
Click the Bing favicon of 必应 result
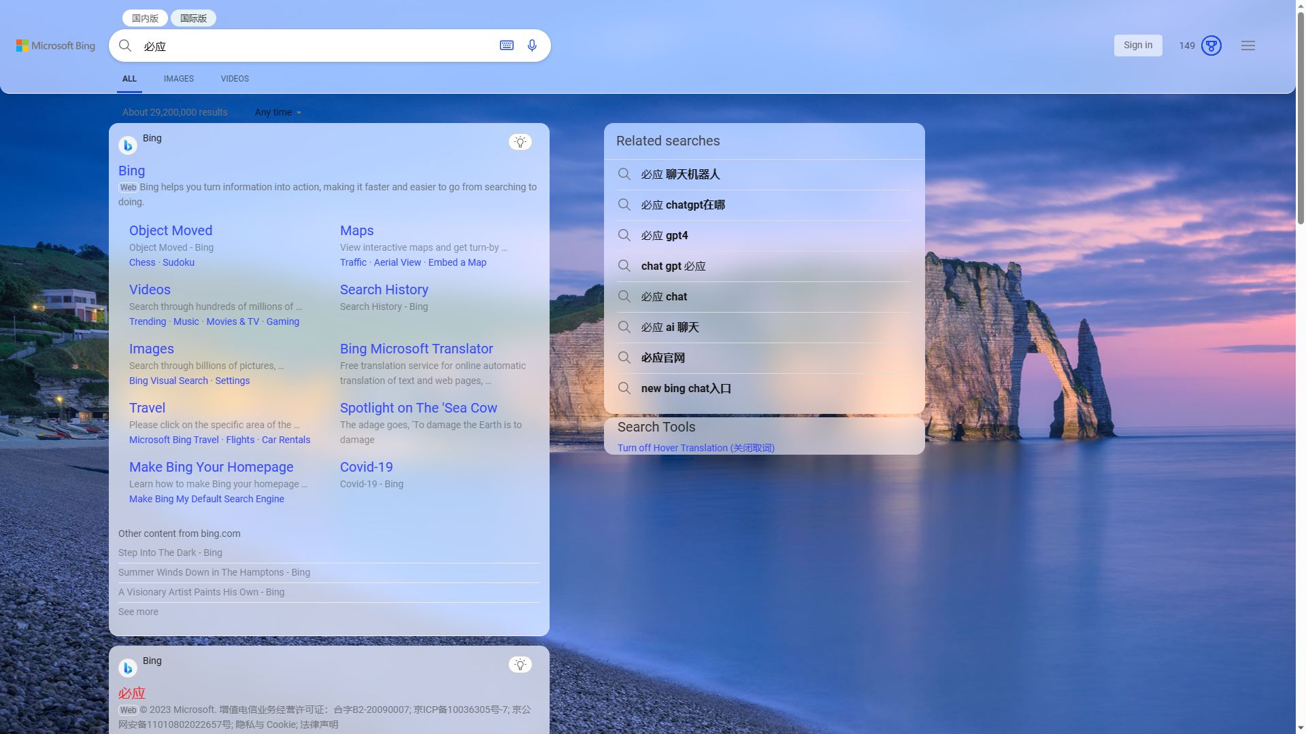(128, 668)
